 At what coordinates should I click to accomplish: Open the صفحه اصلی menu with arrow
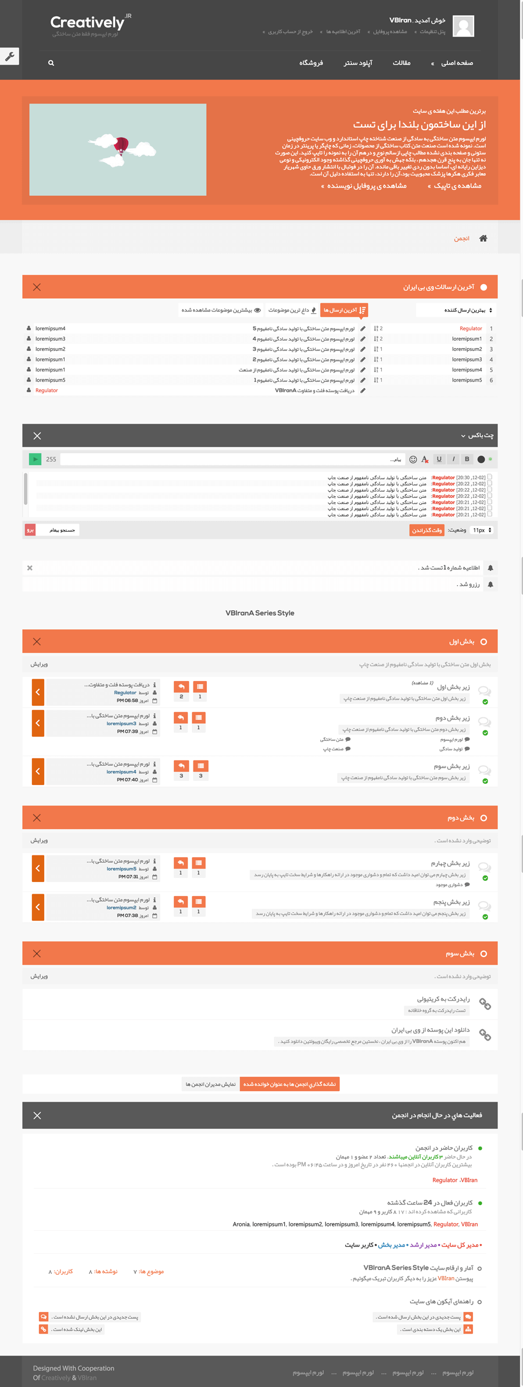(452, 63)
